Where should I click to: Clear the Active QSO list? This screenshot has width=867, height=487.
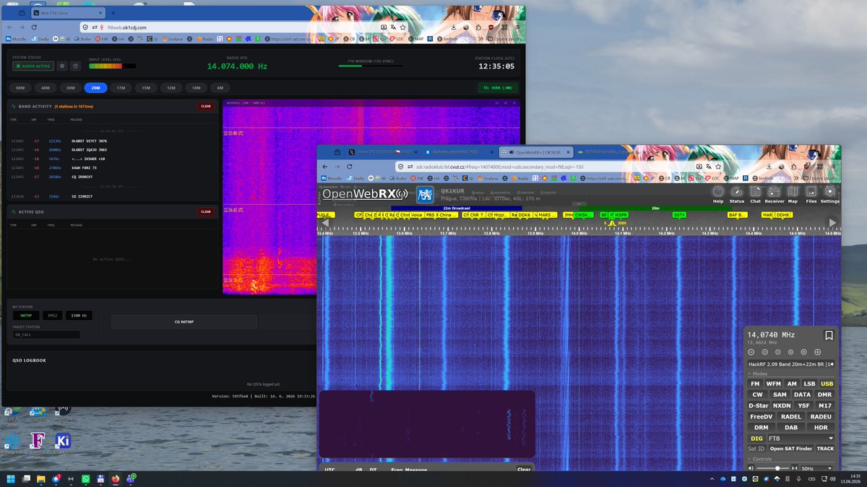coord(206,211)
